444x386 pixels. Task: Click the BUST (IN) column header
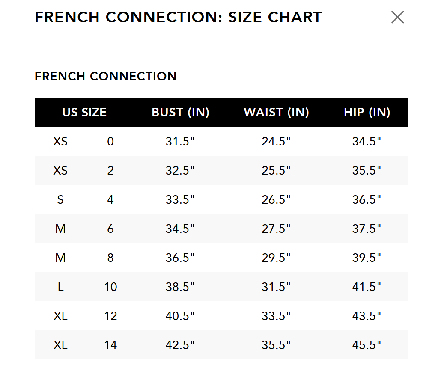[x=180, y=112]
